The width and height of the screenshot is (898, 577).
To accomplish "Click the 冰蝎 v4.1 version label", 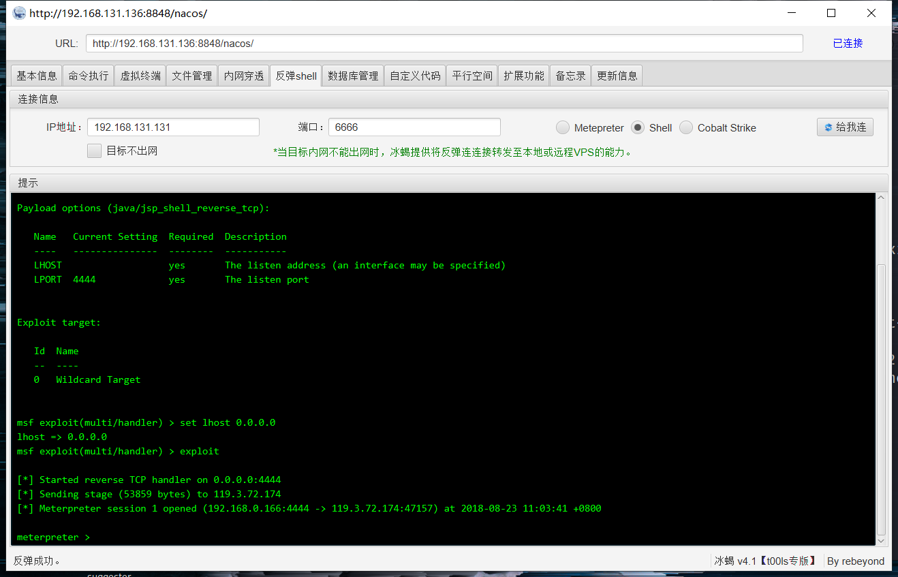I will pyautogui.click(x=765, y=561).
